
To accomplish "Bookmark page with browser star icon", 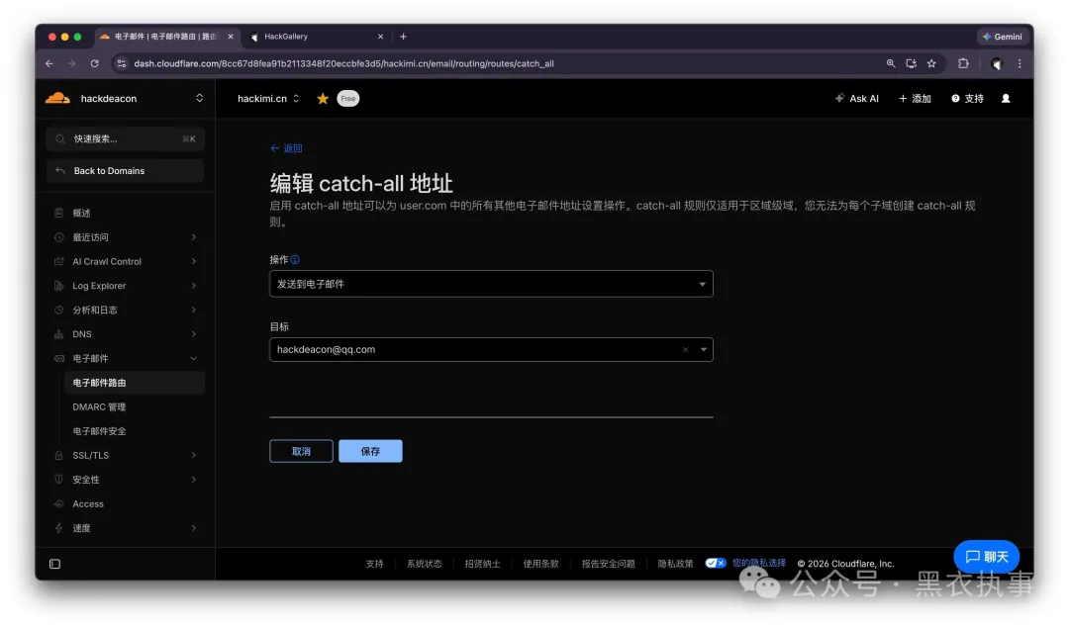I will [x=931, y=63].
